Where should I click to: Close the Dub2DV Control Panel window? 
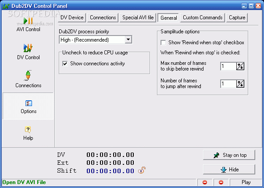coord(258,6)
